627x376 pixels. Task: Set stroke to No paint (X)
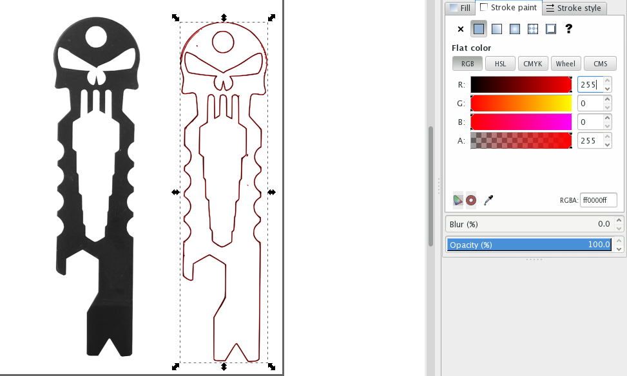pos(461,29)
